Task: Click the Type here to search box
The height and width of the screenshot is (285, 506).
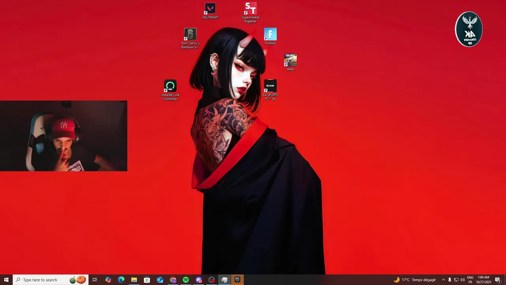Action: 51,280
